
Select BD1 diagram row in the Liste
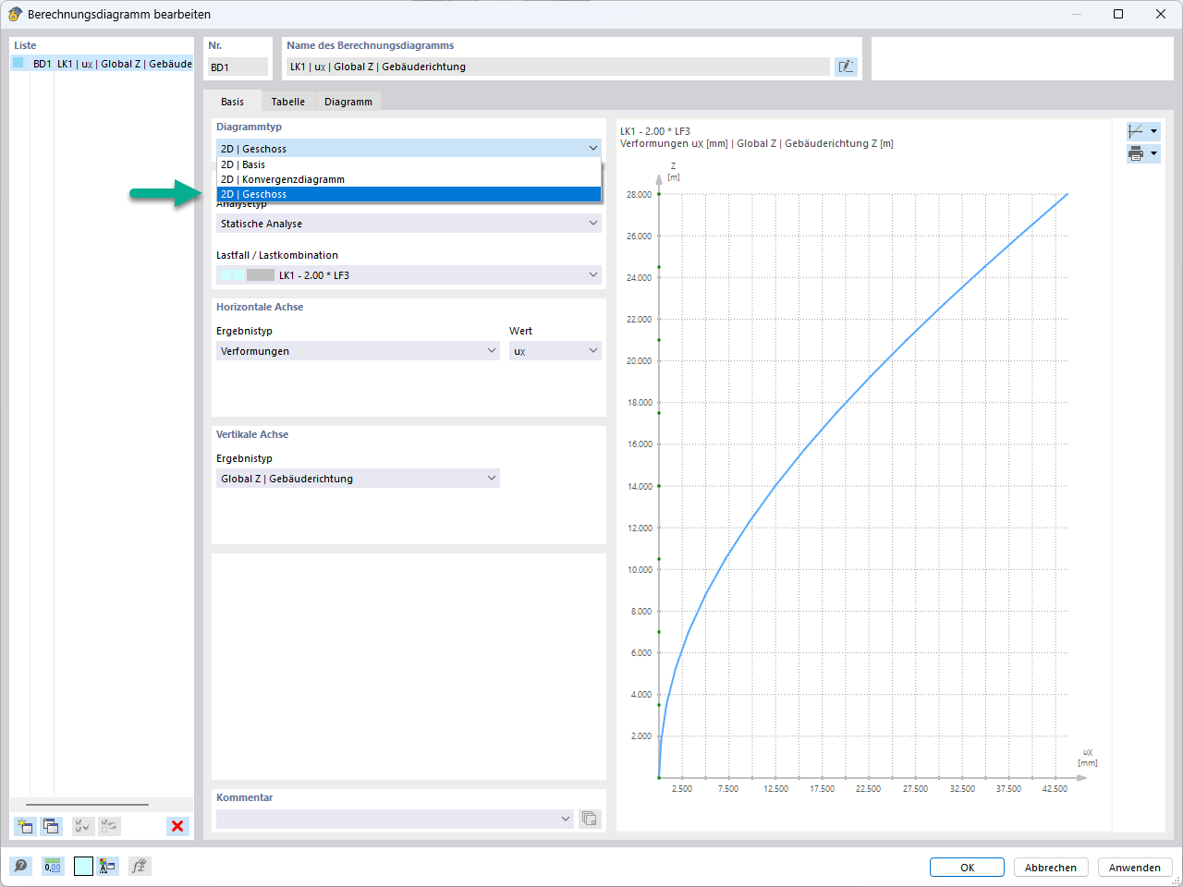(102, 64)
